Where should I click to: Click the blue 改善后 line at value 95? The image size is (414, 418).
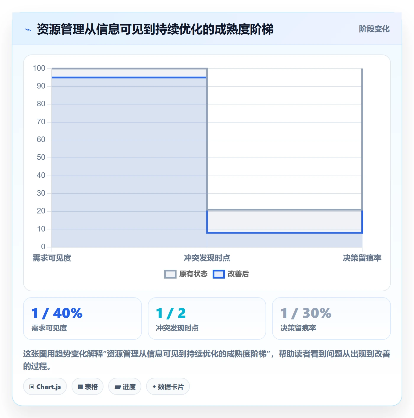pos(129,78)
